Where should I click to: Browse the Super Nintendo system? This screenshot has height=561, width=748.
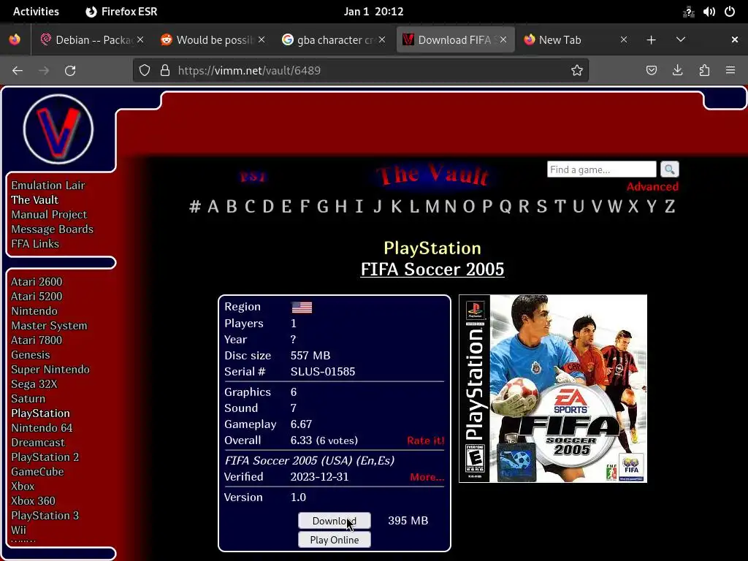(x=50, y=369)
